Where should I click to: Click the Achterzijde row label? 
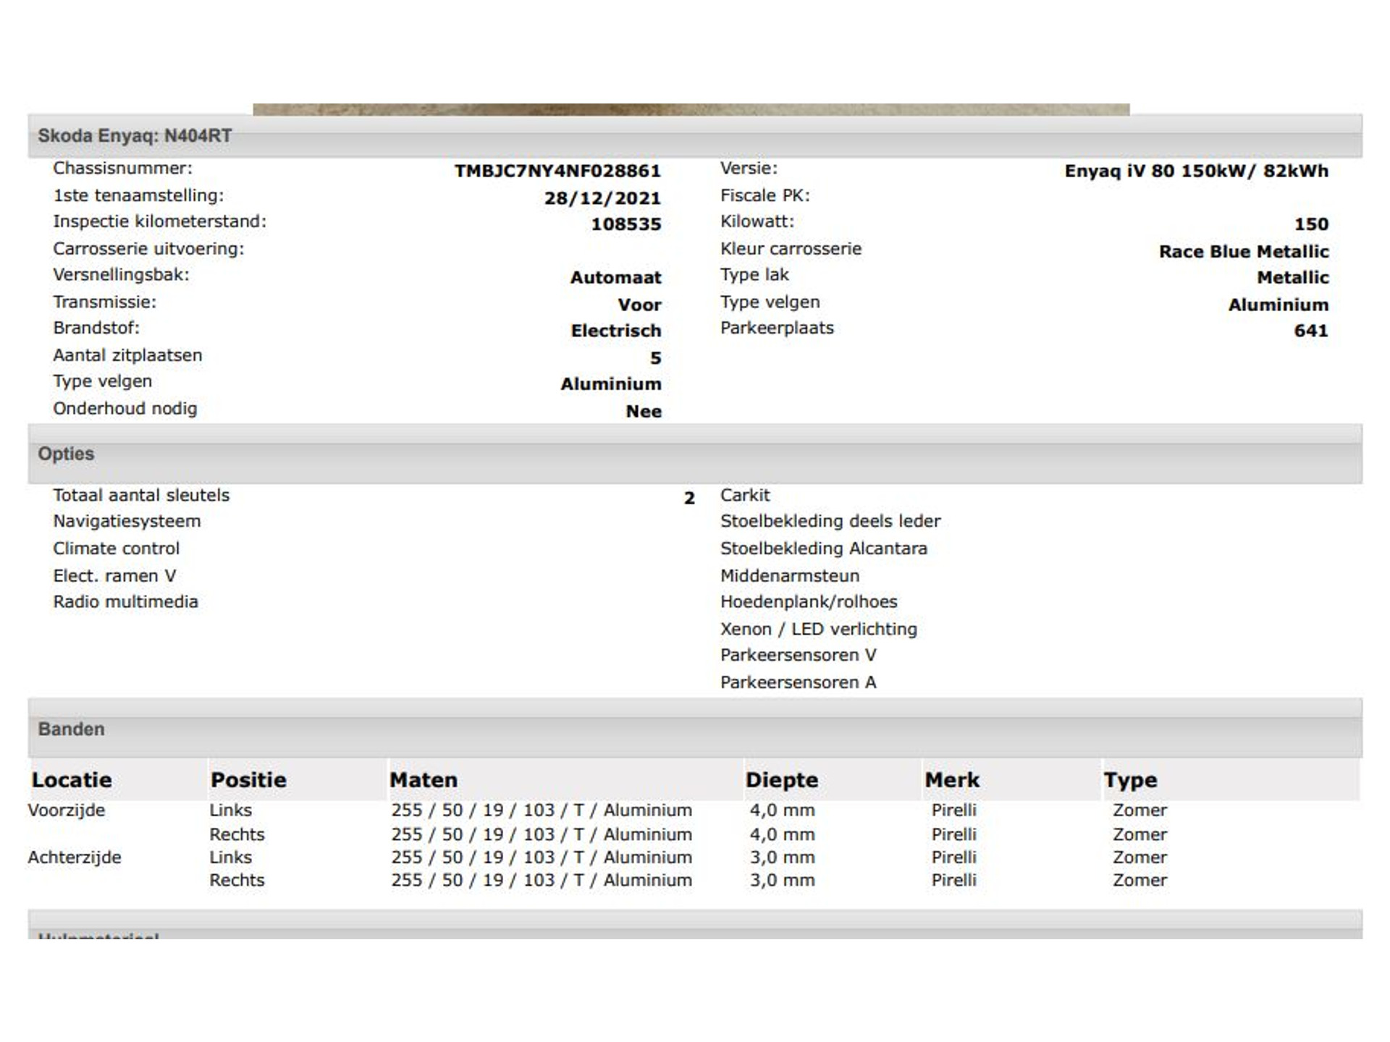click(x=75, y=857)
